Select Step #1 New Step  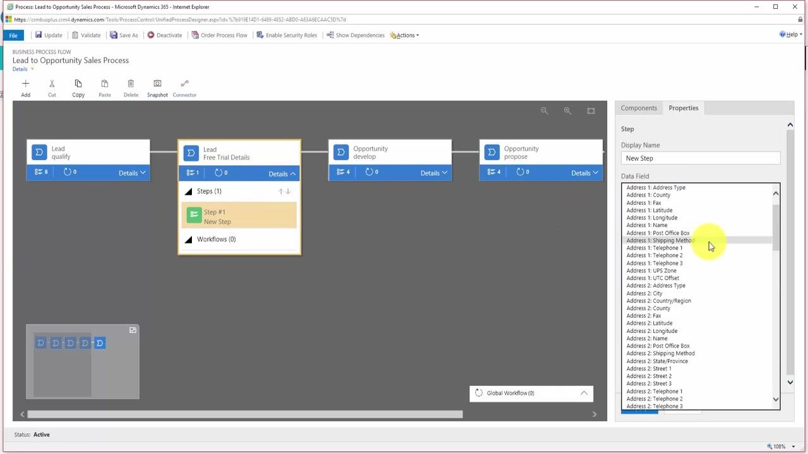(239, 216)
